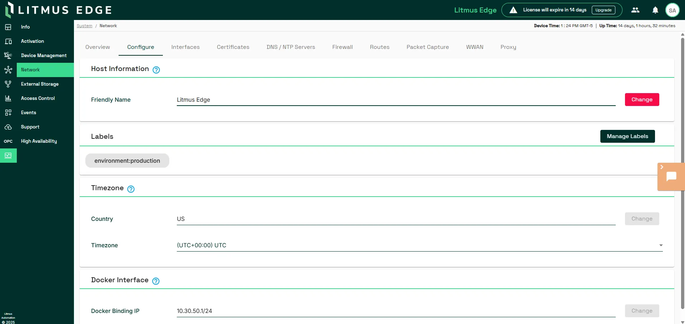The height and width of the screenshot is (324, 685).
Task: Open External Storage in sidebar menu
Action: (x=40, y=84)
